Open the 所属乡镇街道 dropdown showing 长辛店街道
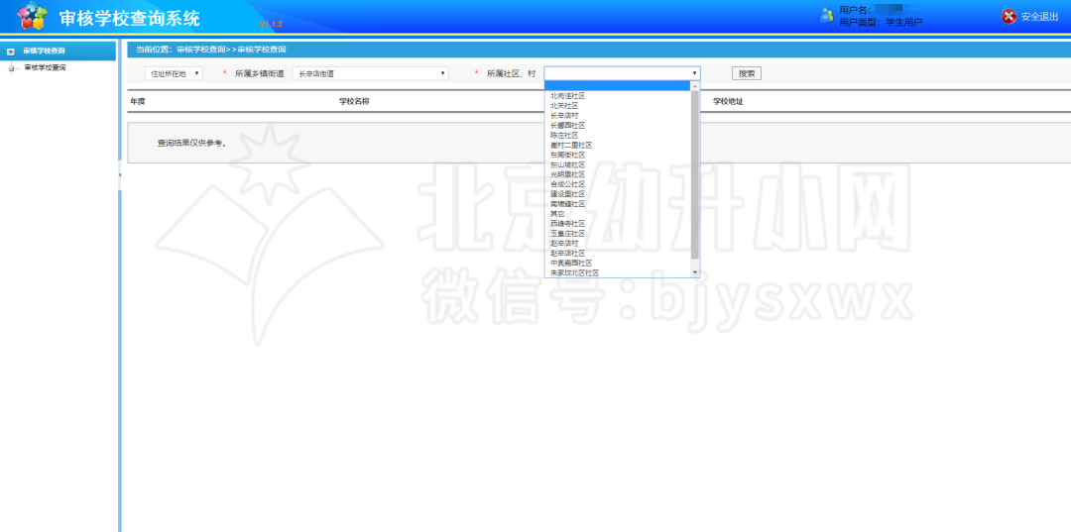 (370, 73)
